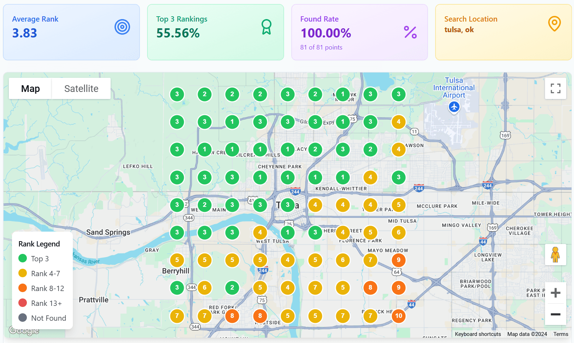Click the Not Found gray legend swatch

coord(23,318)
